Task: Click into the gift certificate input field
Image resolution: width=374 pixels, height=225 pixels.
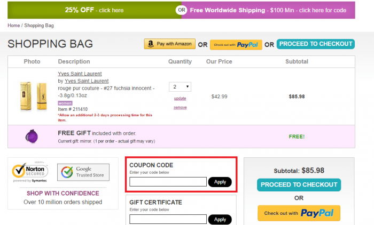Action: 168,219
